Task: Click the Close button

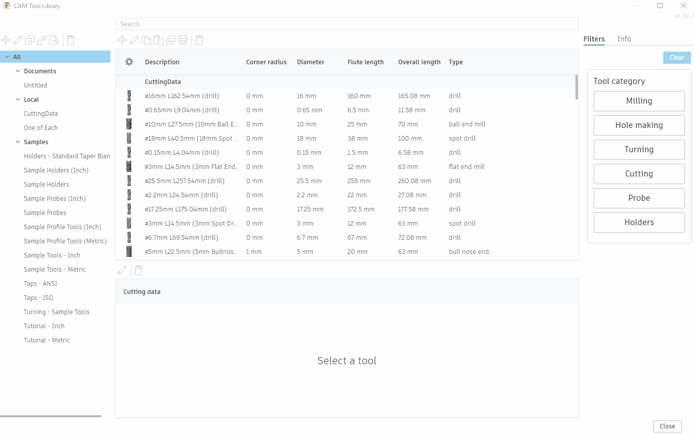Action: (x=667, y=426)
